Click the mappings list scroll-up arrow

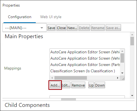coord(122,51)
